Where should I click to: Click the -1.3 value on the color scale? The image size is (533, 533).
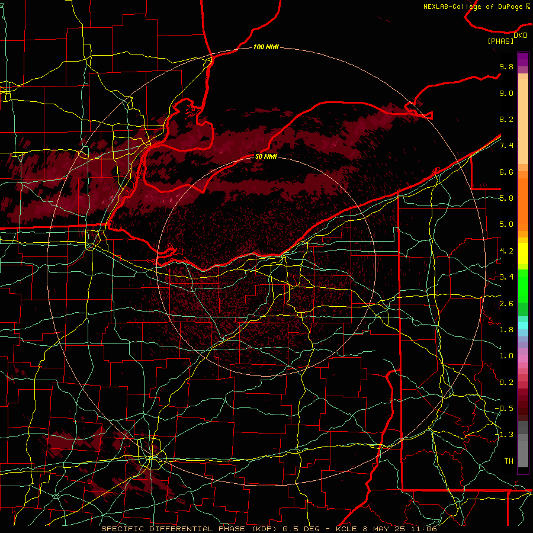tap(504, 435)
